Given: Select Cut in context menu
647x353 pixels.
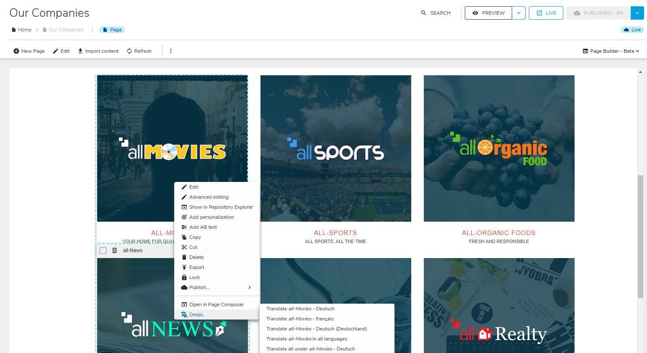Looking at the screenshot, I should click(x=217, y=247).
